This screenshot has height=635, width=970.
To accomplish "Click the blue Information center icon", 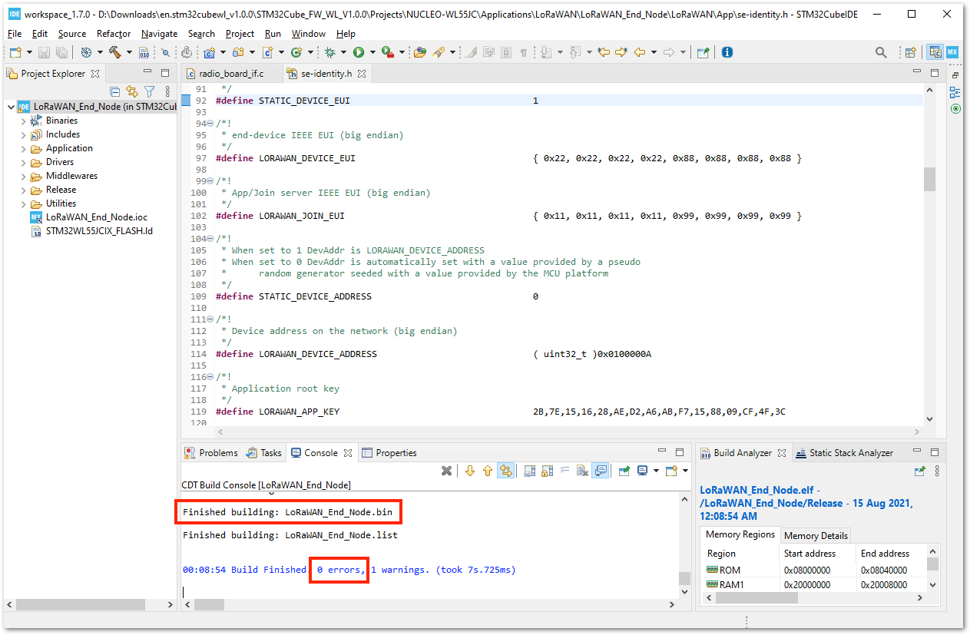I will click(727, 52).
